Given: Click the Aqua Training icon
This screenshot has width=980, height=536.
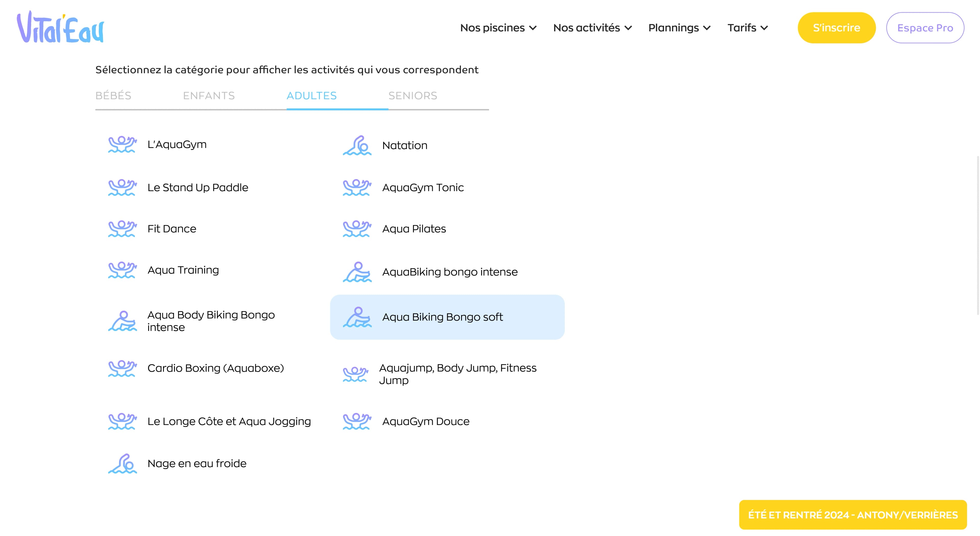Looking at the screenshot, I should [x=122, y=270].
